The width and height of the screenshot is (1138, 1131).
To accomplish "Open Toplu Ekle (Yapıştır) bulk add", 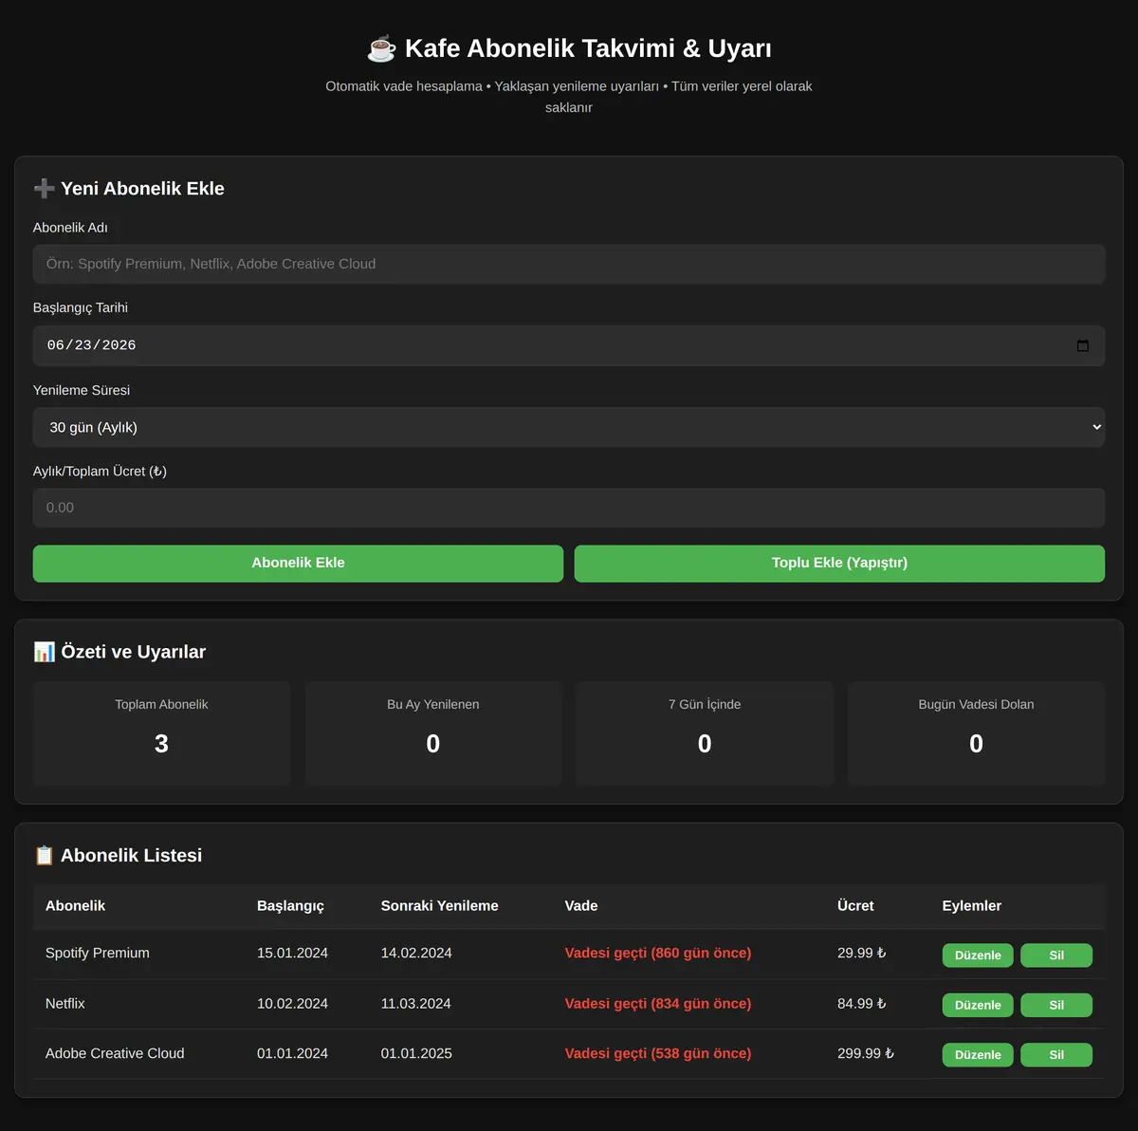I will pyautogui.click(x=839, y=563).
